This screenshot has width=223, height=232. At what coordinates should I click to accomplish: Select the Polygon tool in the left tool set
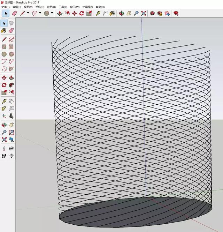point(11,54)
